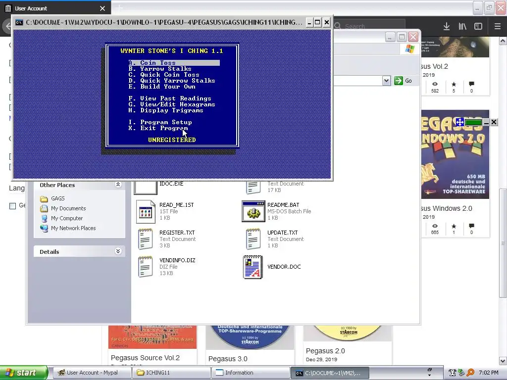The image size is (507, 380).
Task: Select the VENDOR.DOC document icon
Action: [x=253, y=267]
